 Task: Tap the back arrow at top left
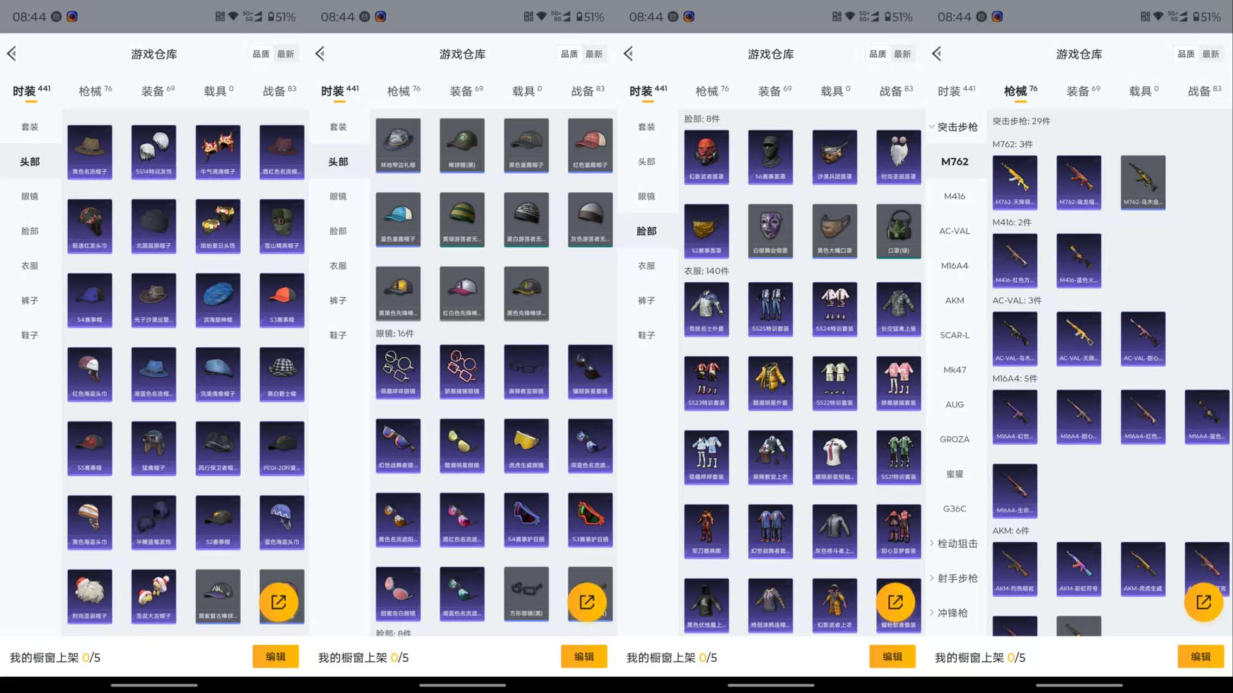[12, 54]
